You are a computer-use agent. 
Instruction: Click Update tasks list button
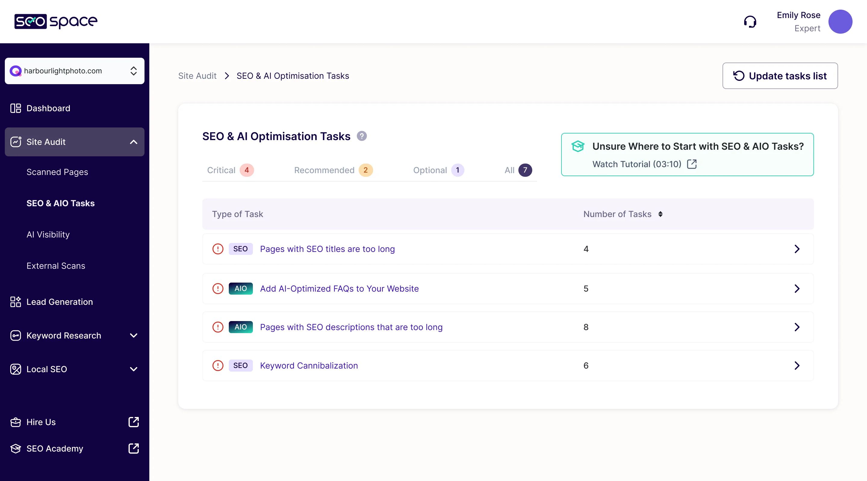780,76
